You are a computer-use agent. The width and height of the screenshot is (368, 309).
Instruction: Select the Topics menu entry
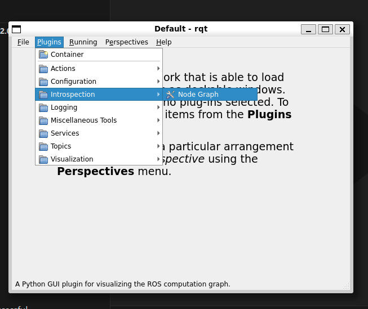tap(99, 146)
